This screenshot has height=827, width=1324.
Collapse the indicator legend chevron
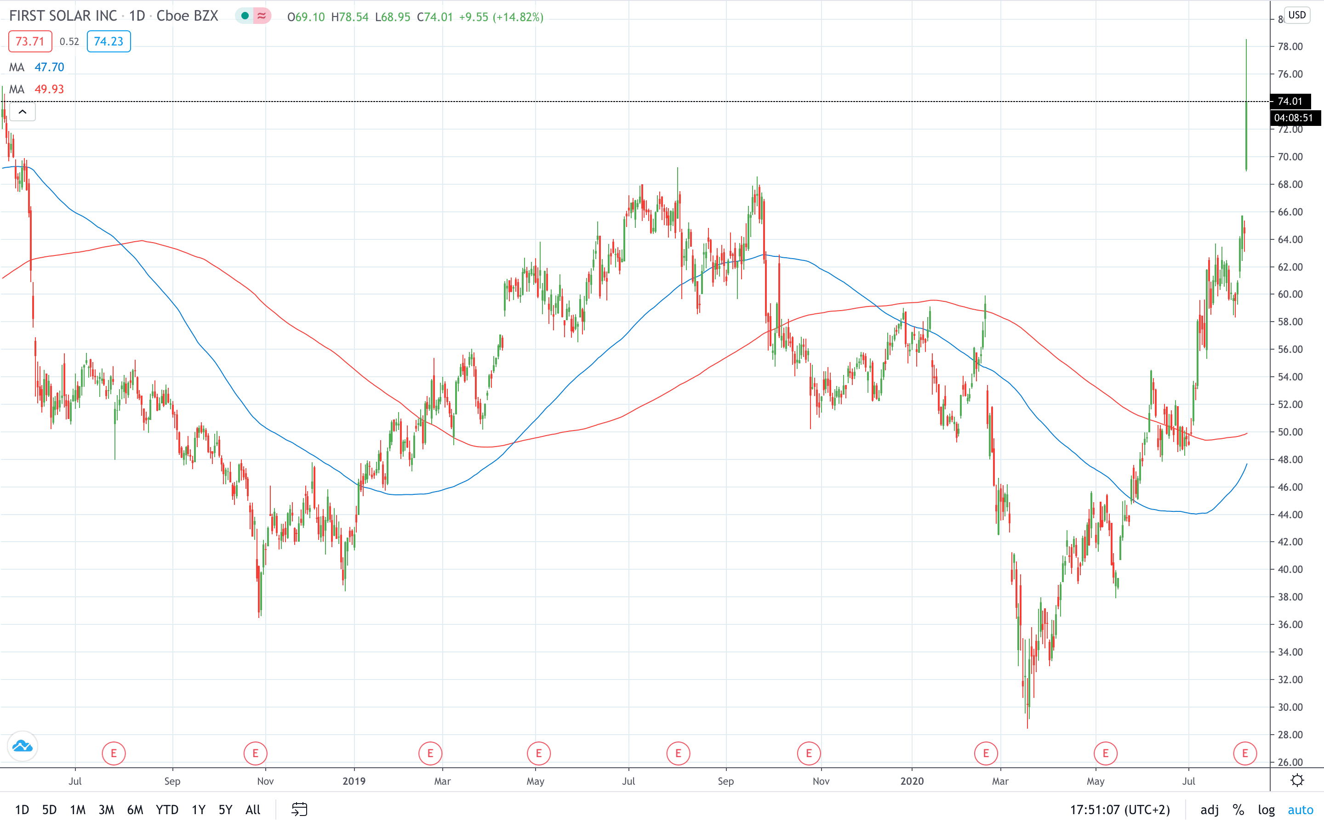23,112
